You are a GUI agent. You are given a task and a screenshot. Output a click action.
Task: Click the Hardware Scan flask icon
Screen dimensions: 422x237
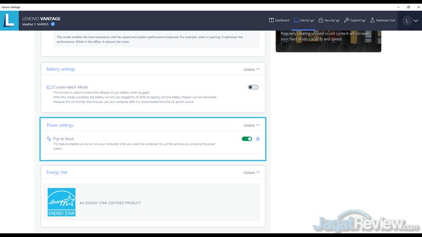(x=372, y=21)
